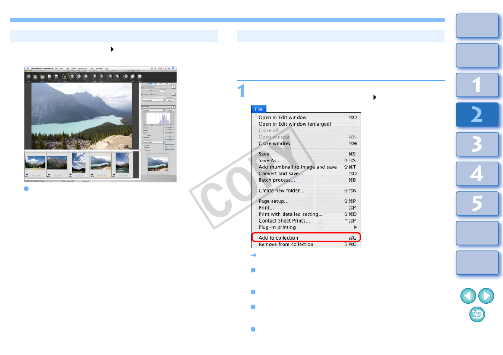
Task: Click the Rotate right toolbar icon
Action: pos(117,77)
